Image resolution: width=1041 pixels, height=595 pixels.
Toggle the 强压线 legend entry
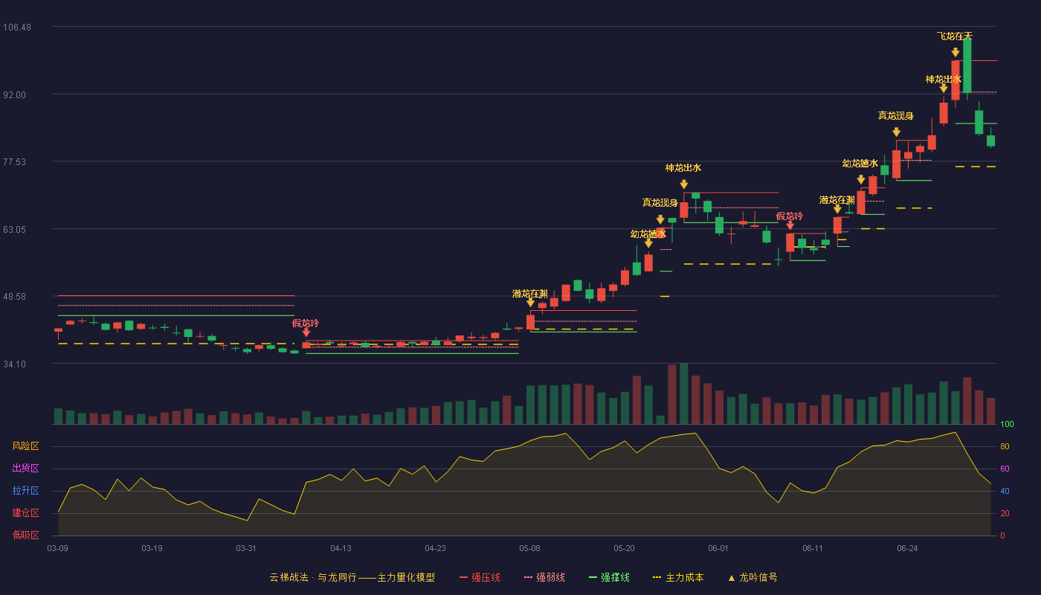pos(480,577)
